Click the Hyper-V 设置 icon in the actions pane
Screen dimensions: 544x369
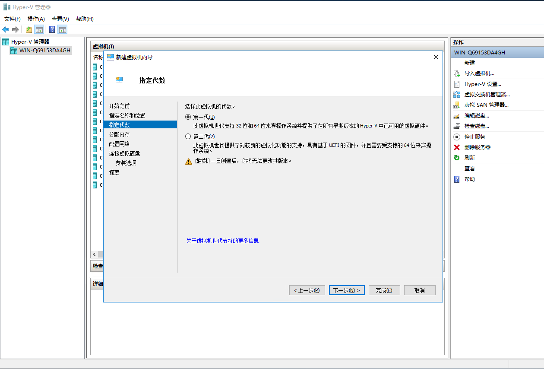(x=457, y=84)
